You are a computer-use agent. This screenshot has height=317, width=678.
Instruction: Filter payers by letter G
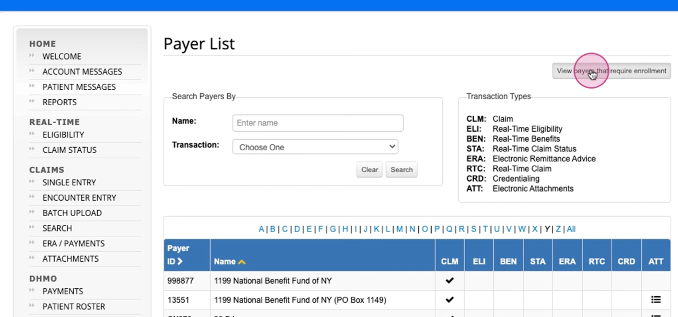click(x=333, y=229)
